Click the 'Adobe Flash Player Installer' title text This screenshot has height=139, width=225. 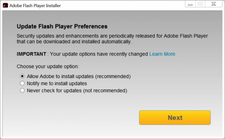pos(35,5)
